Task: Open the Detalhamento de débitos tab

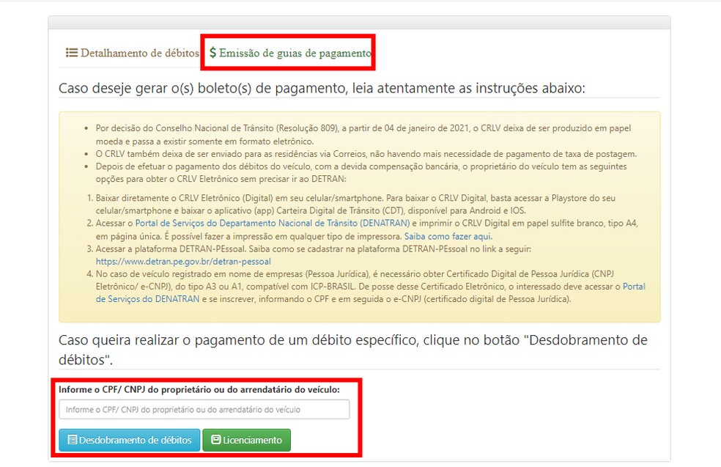Action: tap(133, 53)
